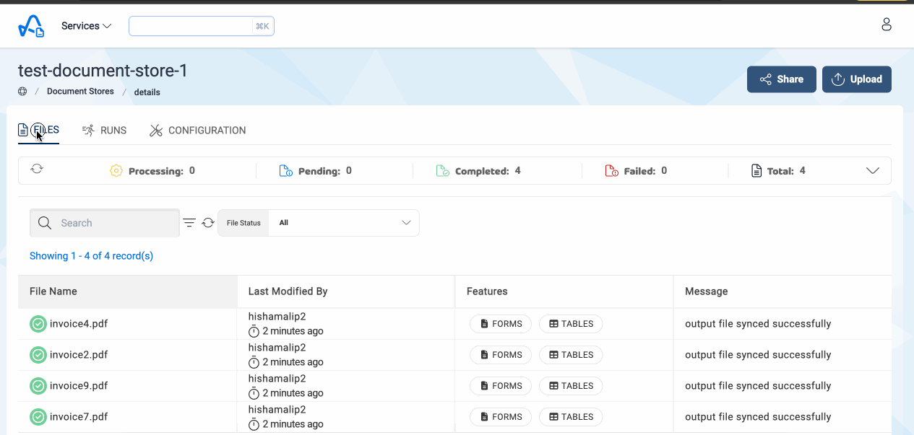Click the details breadcrumb

(147, 92)
